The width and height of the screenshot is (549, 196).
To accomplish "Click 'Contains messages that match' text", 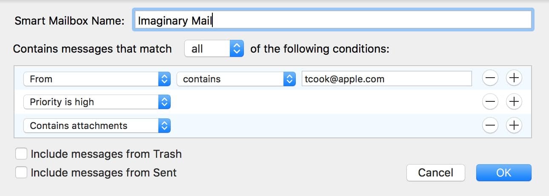I will 92,49.
